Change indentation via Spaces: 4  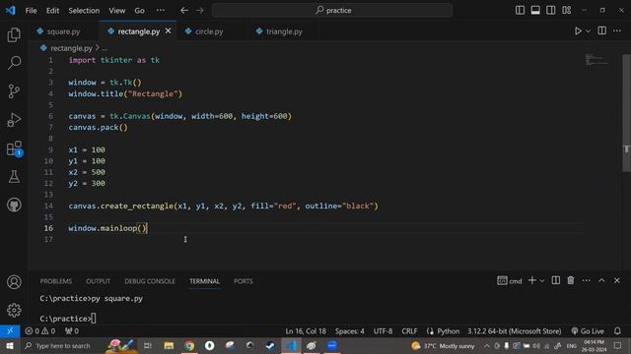(350, 331)
